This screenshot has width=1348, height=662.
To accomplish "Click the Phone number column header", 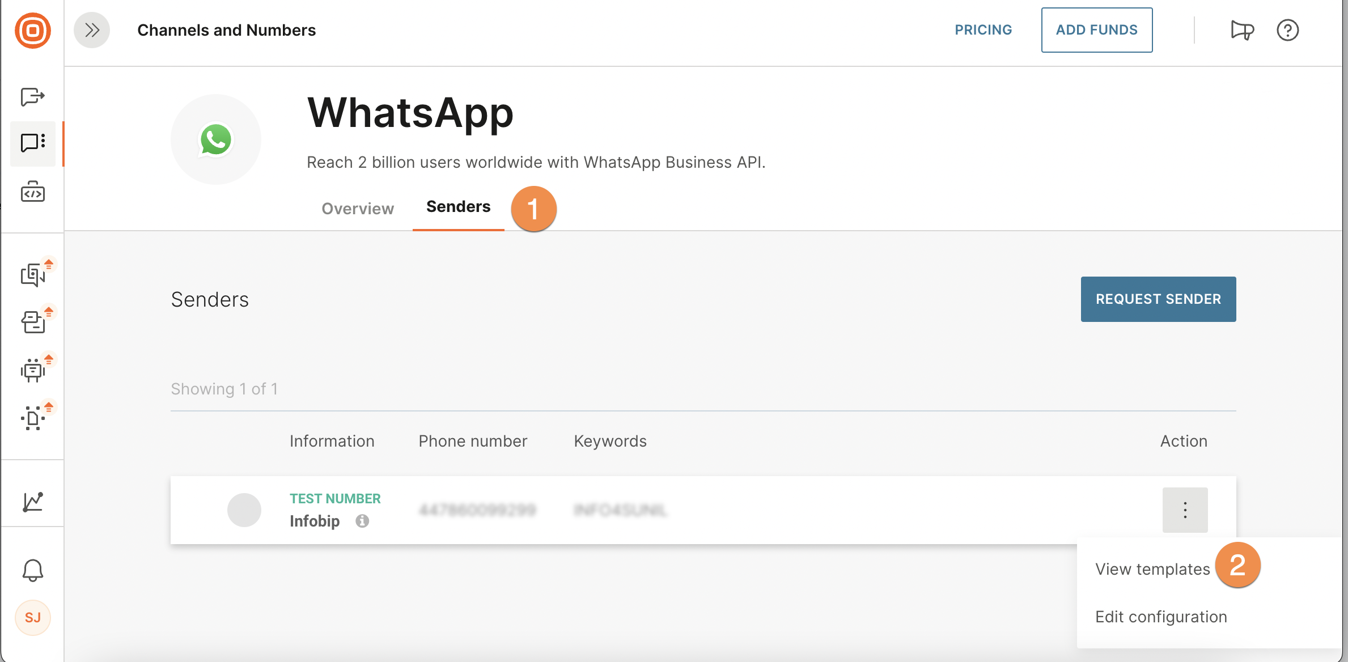I will coord(473,441).
